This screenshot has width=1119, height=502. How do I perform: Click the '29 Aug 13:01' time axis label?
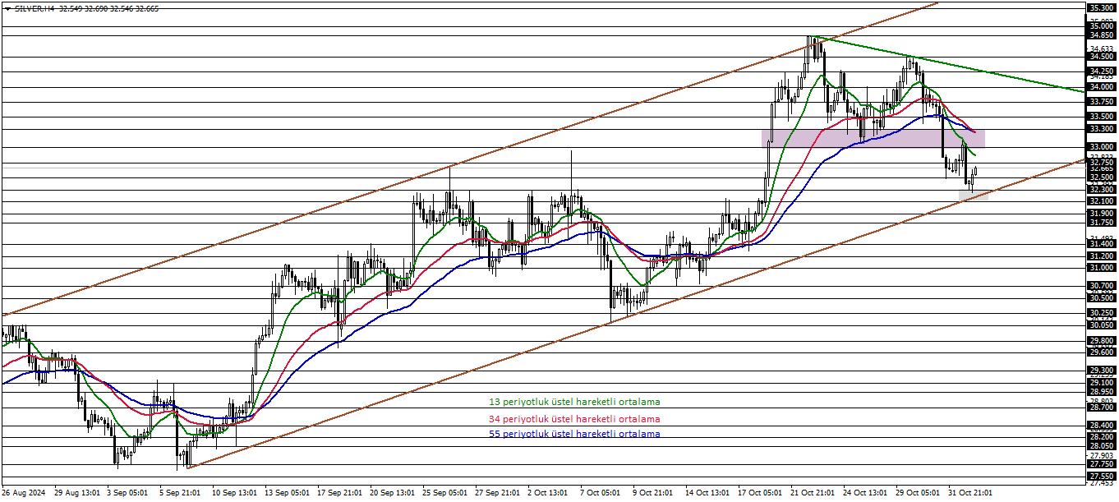(77, 493)
